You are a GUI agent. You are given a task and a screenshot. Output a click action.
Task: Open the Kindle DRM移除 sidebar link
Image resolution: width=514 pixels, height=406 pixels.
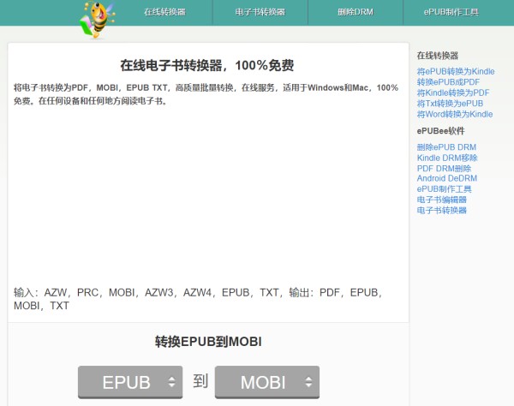pos(447,158)
